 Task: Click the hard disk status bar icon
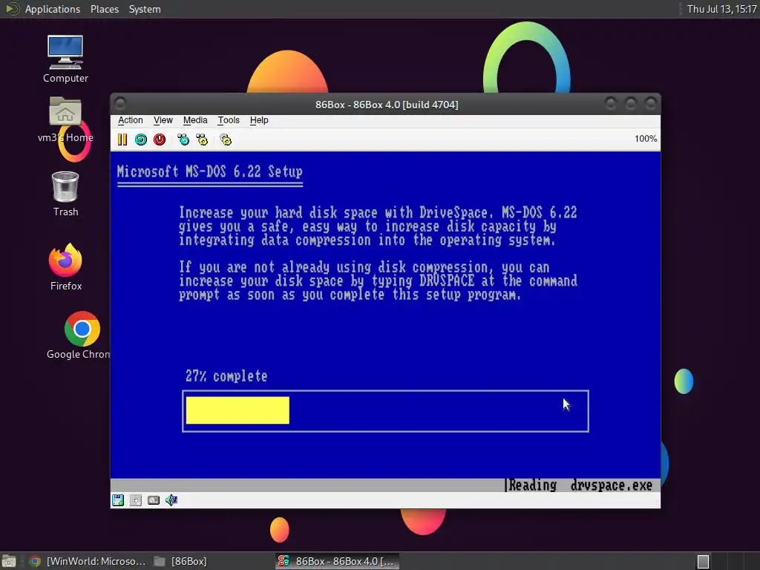point(154,500)
